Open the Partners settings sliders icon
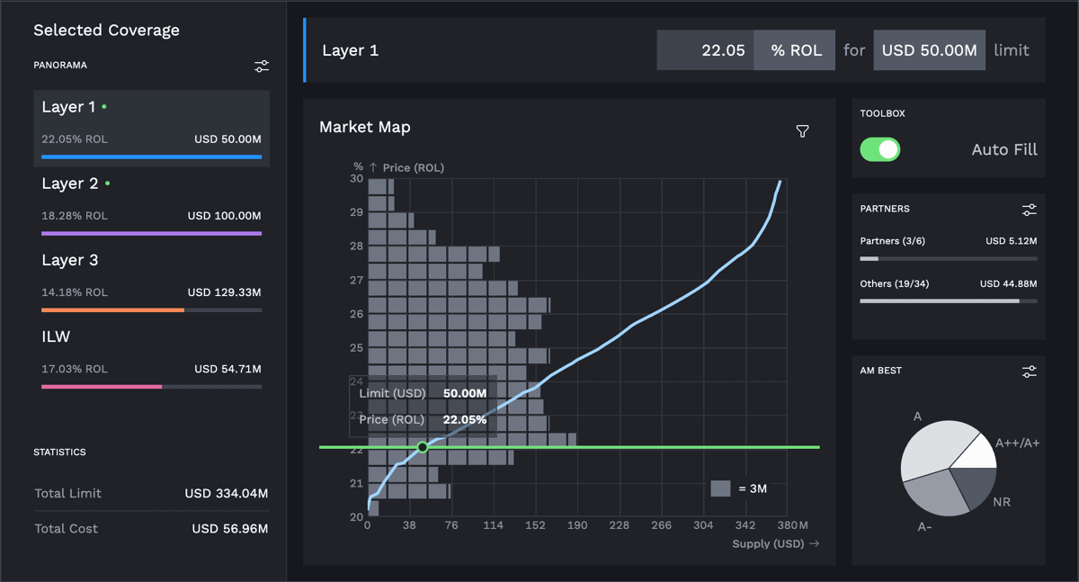 [1029, 210]
